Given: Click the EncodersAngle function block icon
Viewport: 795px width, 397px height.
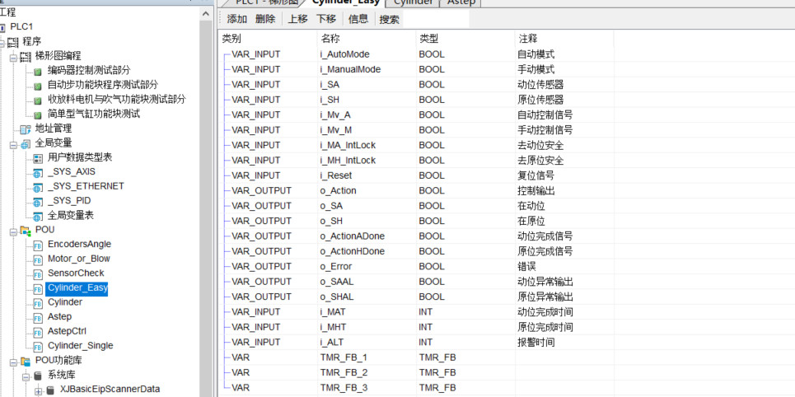Looking at the screenshot, I should point(38,245).
